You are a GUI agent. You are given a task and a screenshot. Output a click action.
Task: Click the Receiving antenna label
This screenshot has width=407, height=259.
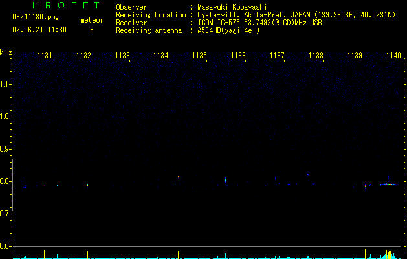click(x=149, y=30)
